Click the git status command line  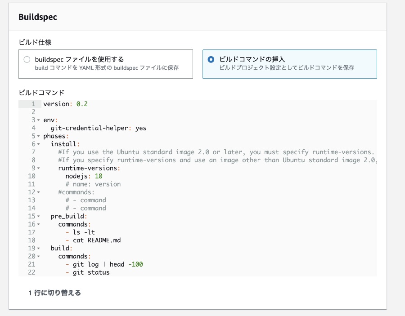[x=88, y=272]
